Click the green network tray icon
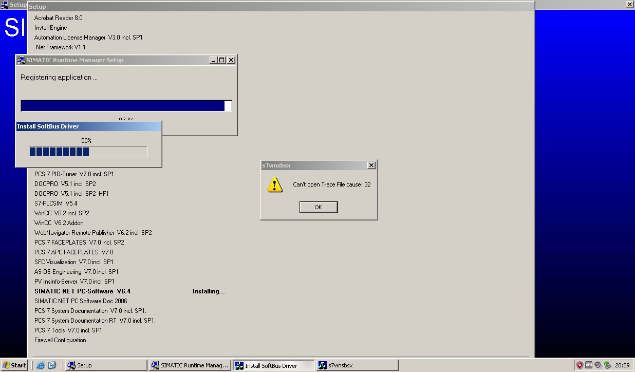Viewport: 635px width, 372px height. click(x=607, y=365)
